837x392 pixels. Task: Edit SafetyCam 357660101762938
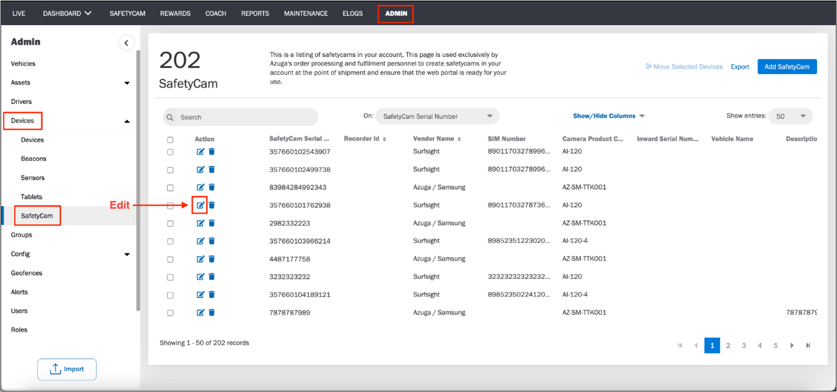[200, 205]
